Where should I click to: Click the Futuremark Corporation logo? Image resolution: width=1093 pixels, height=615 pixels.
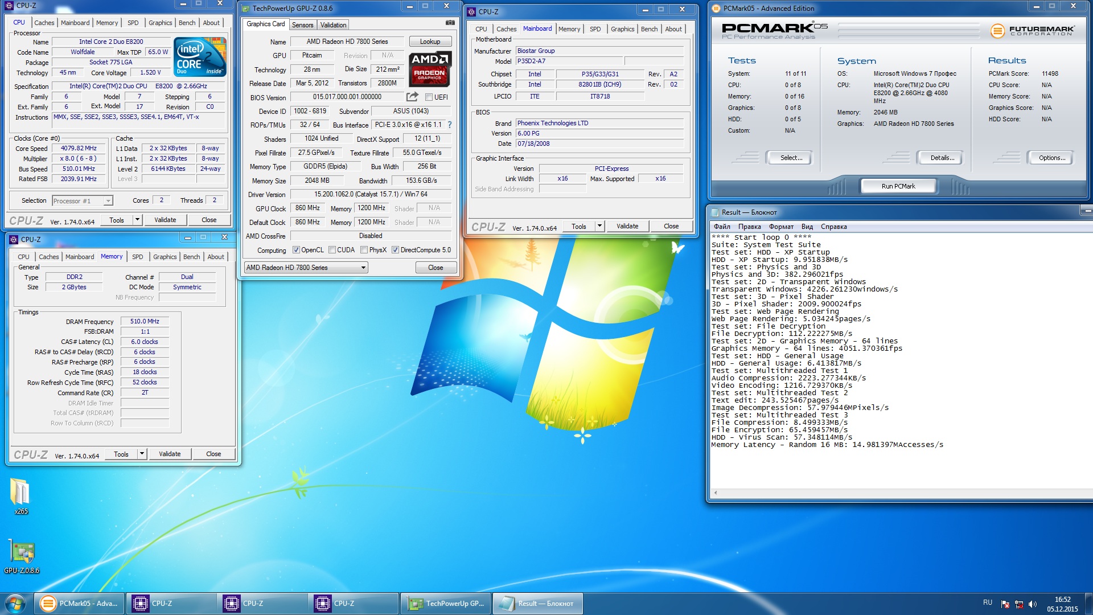(1032, 31)
